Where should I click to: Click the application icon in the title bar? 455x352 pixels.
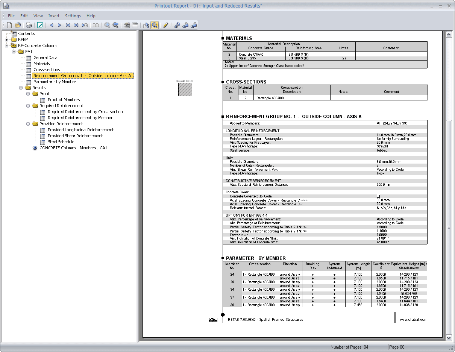(x=6, y=6)
